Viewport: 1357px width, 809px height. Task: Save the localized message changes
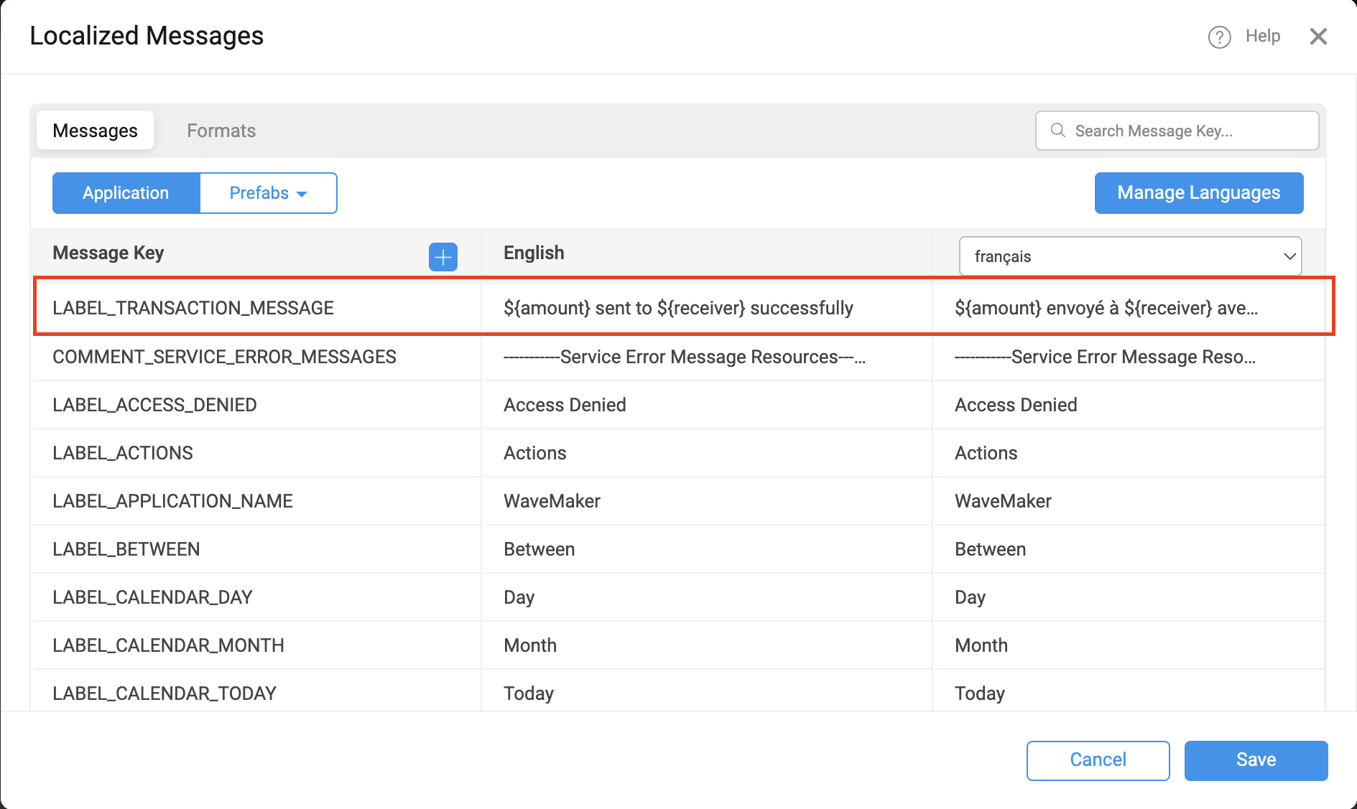1256,759
